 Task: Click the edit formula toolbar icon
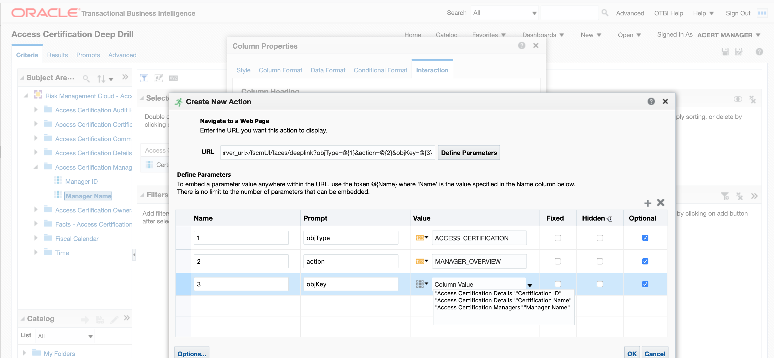tap(159, 78)
